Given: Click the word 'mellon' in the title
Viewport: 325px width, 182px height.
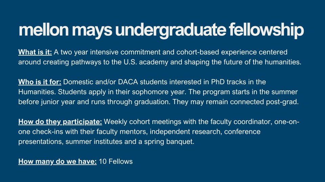Looking at the screenshot, I should tap(44, 30).
